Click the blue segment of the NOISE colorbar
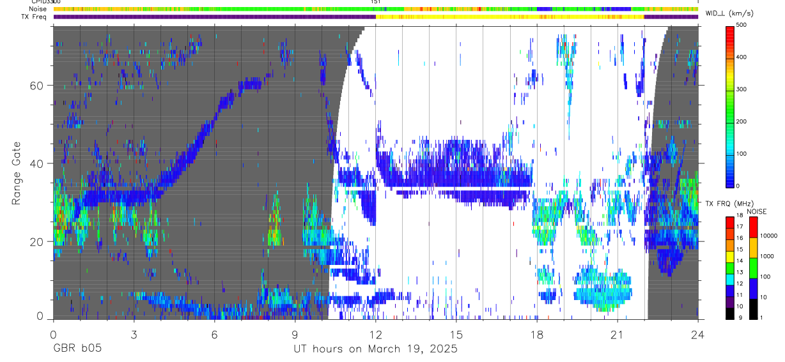This screenshot has height=362, width=785. point(753,289)
